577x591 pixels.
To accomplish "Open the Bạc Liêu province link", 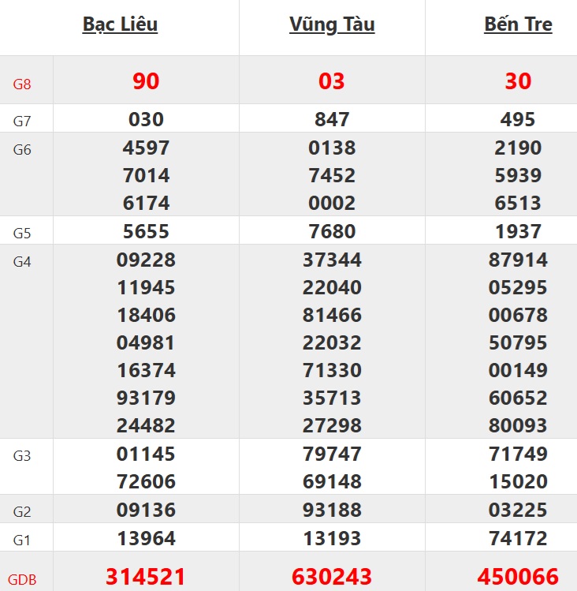I will [x=120, y=24].
